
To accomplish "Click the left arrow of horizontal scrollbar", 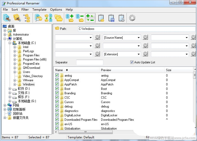I will [56, 132].
